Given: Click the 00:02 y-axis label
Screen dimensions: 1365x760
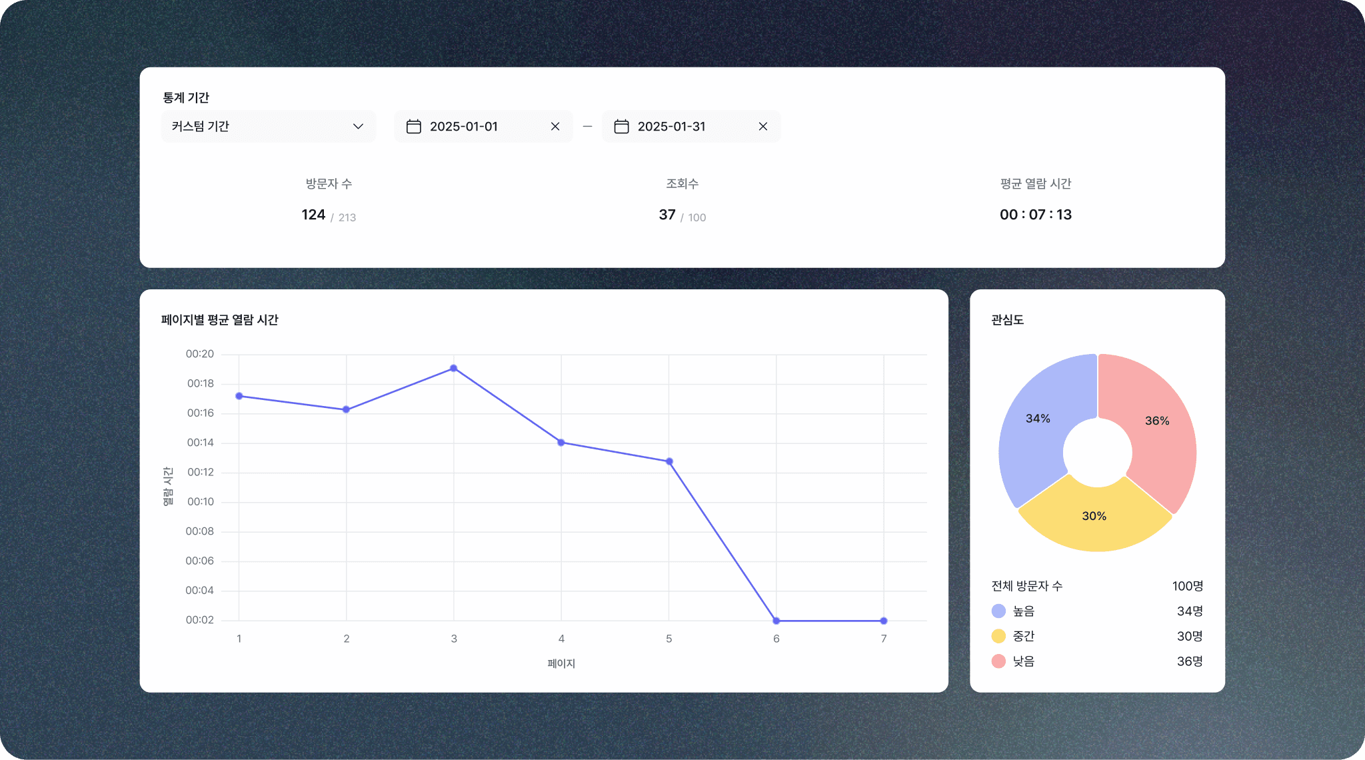Looking at the screenshot, I should coord(200,620).
